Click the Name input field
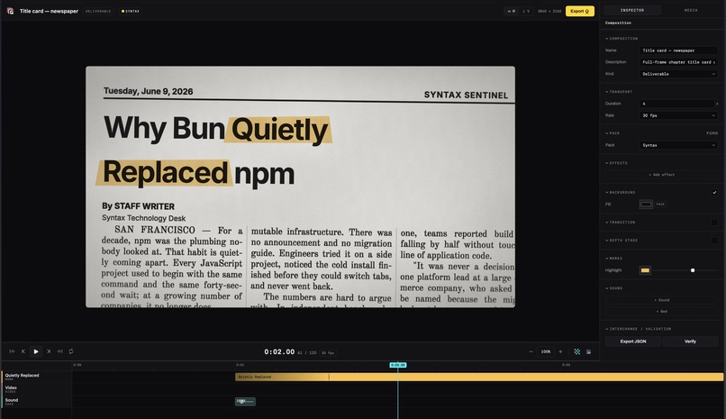Viewport: 726px width, 419px height. (679, 50)
